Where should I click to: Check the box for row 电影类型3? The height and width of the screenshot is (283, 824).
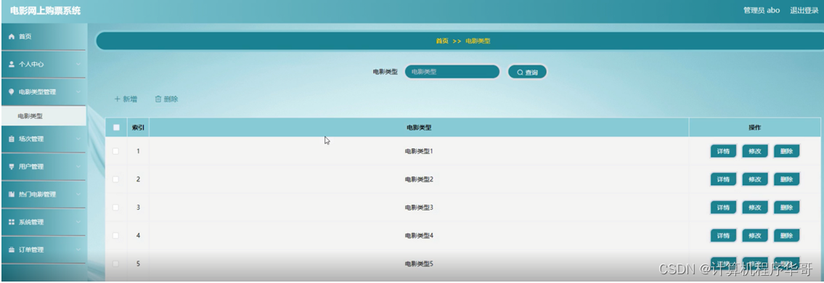[115, 208]
